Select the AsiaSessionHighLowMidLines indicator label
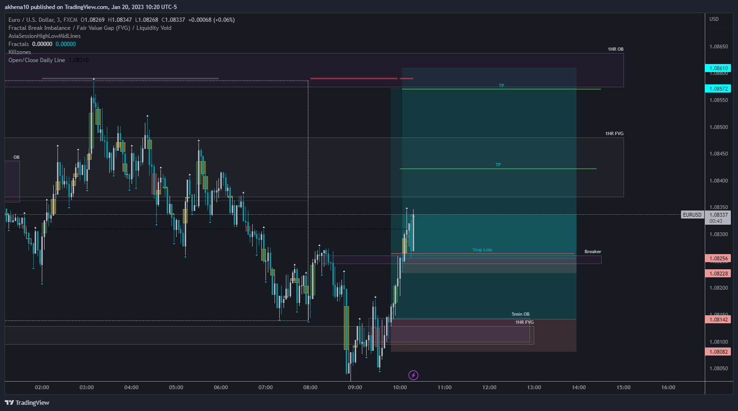 [45, 36]
